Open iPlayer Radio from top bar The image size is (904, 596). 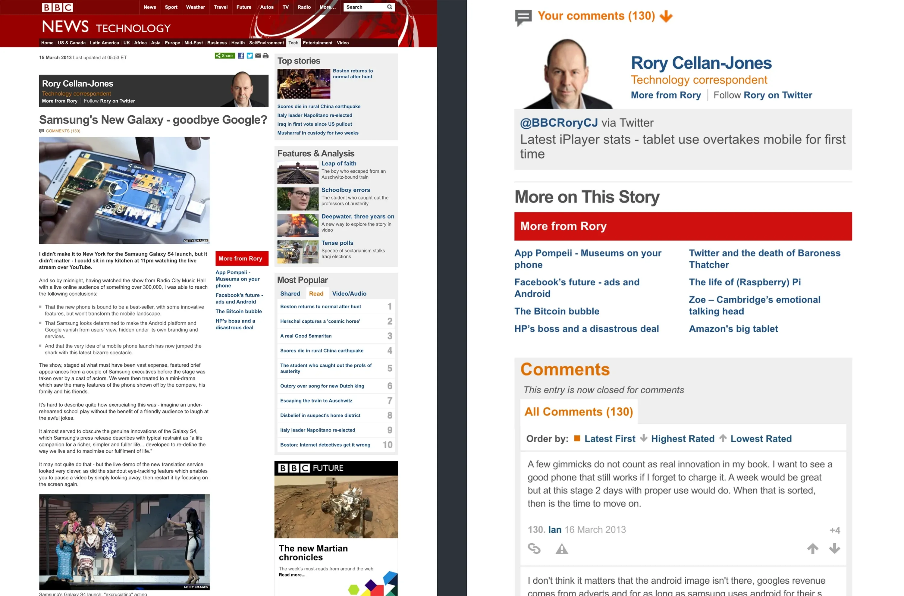(304, 7)
